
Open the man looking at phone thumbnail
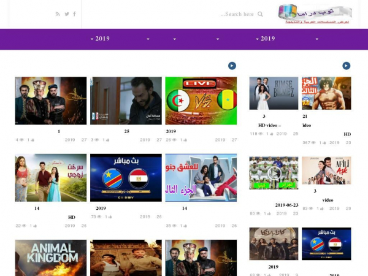point(126,101)
